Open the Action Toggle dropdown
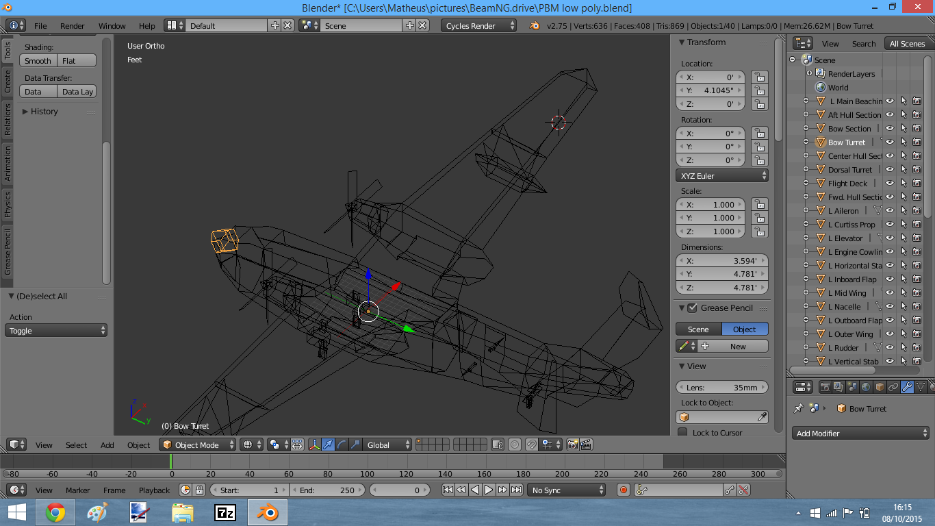Viewport: 935px width, 526px height. [x=56, y=330]
